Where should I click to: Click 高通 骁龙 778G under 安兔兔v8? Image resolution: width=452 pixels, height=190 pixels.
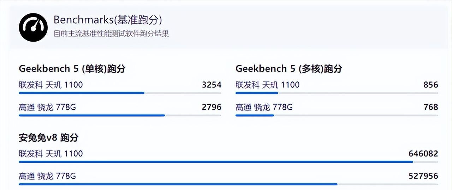tap(47, 176)
